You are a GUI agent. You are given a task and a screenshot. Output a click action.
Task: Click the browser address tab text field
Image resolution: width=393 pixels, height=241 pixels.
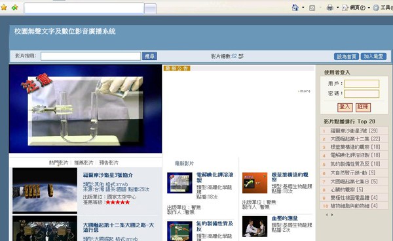84,8
